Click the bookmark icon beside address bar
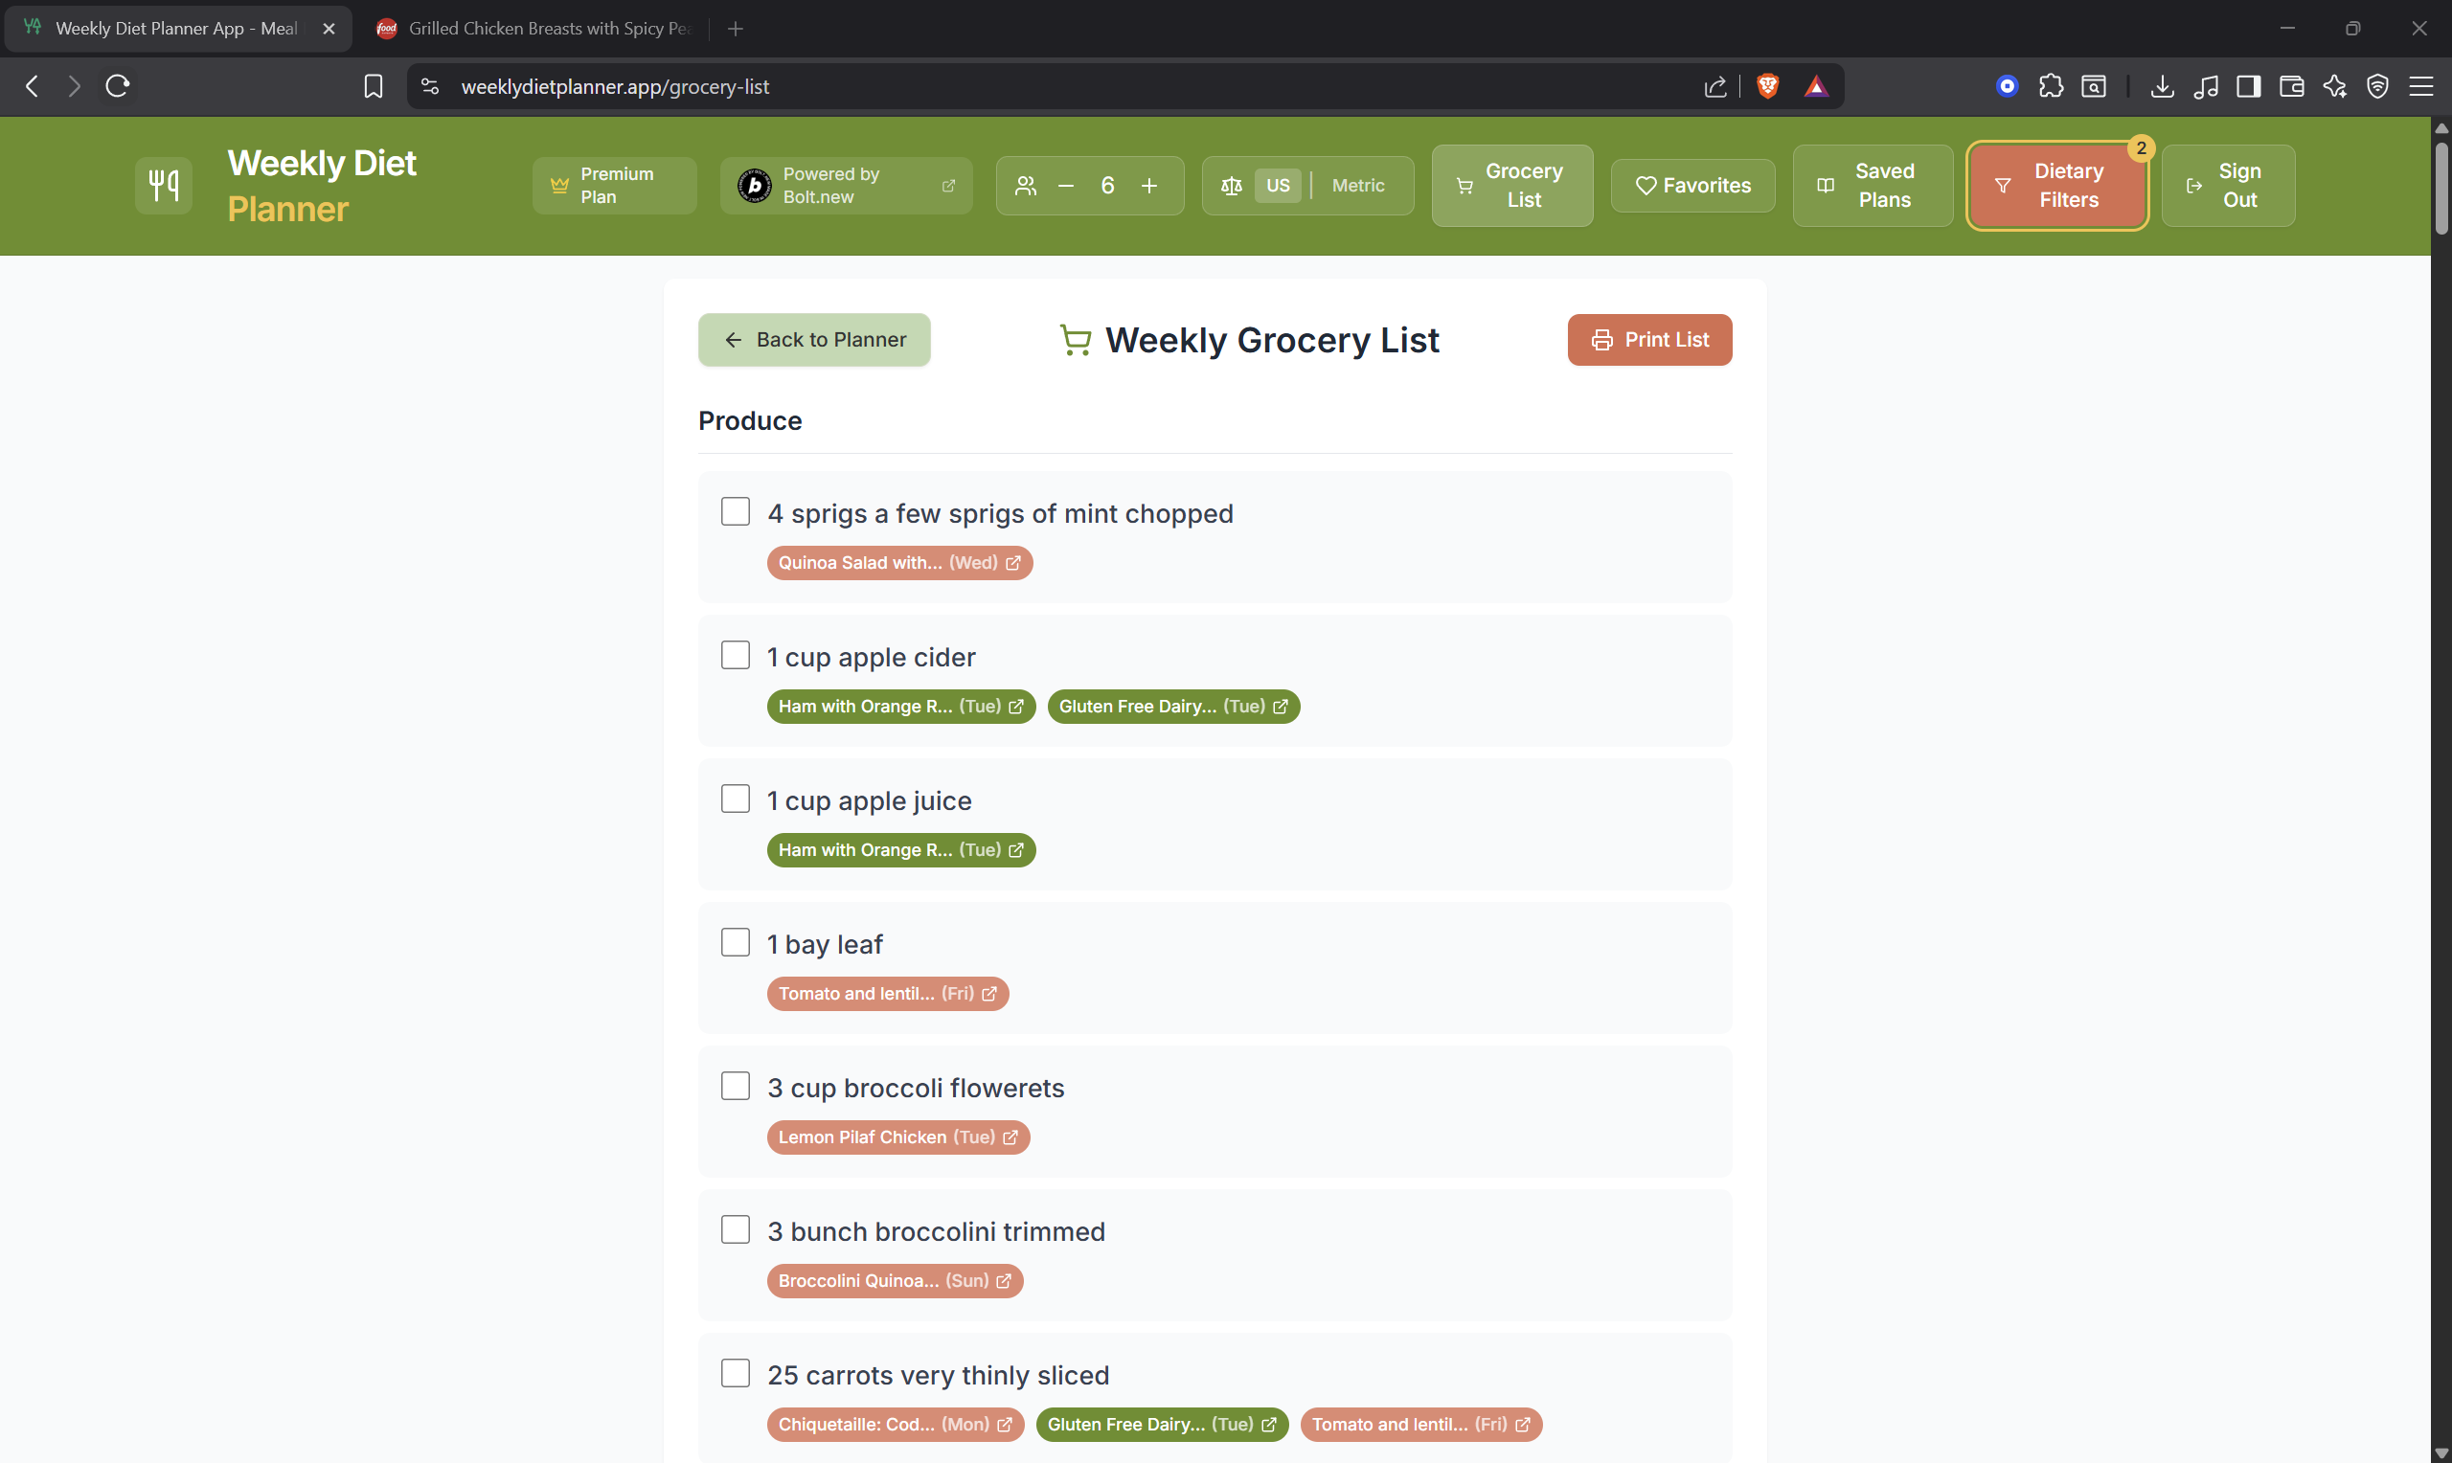Screen dimensions: 2452x1463 coord(373,87)
